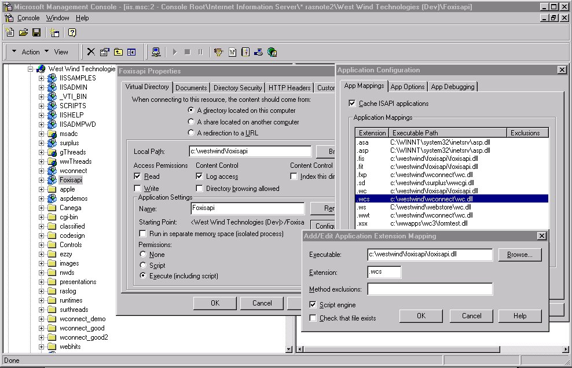Click Help in Add/Edit Extension Mapping dialog

[520, 316]
